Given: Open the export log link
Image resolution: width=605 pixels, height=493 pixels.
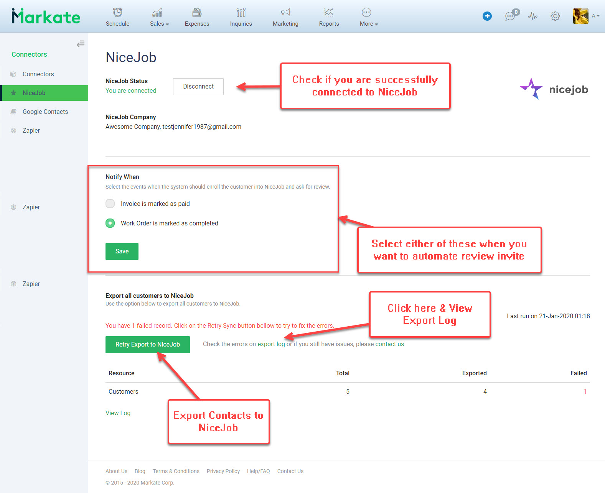Looking at the screenshot, I should (x=271, y=344).
